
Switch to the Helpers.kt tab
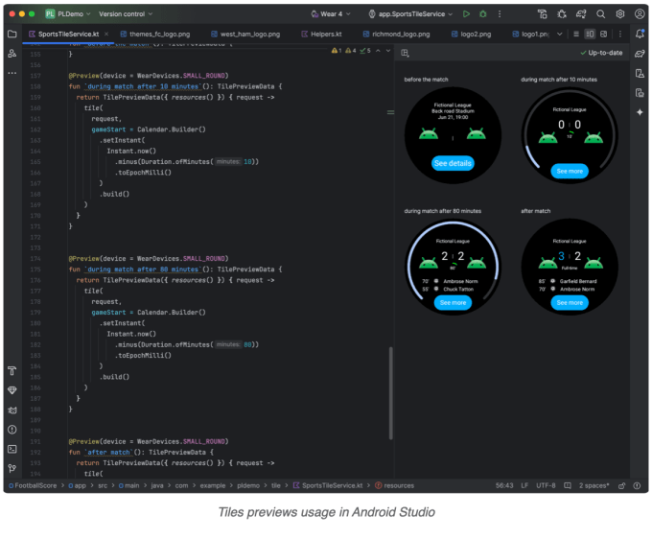(324, 34)
